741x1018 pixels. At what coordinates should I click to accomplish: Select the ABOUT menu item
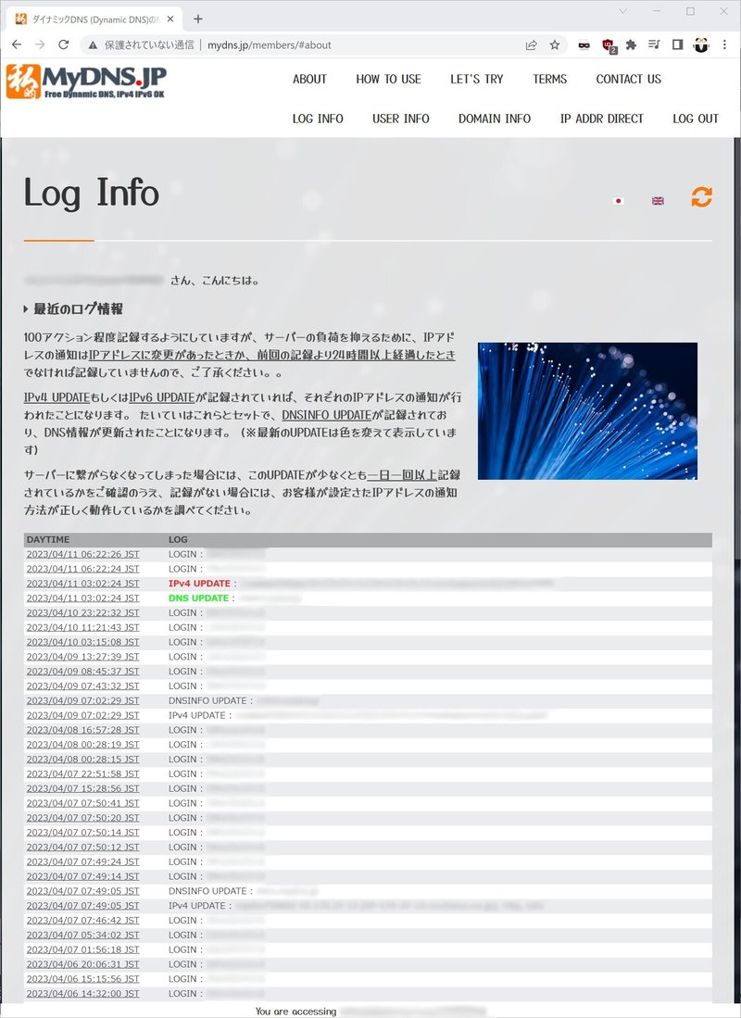(309, 80)
